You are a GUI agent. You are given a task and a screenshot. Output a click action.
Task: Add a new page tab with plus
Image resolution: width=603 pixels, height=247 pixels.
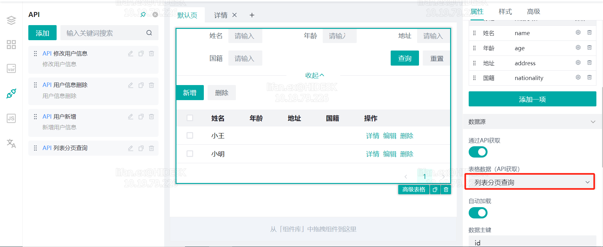point(252,15)
